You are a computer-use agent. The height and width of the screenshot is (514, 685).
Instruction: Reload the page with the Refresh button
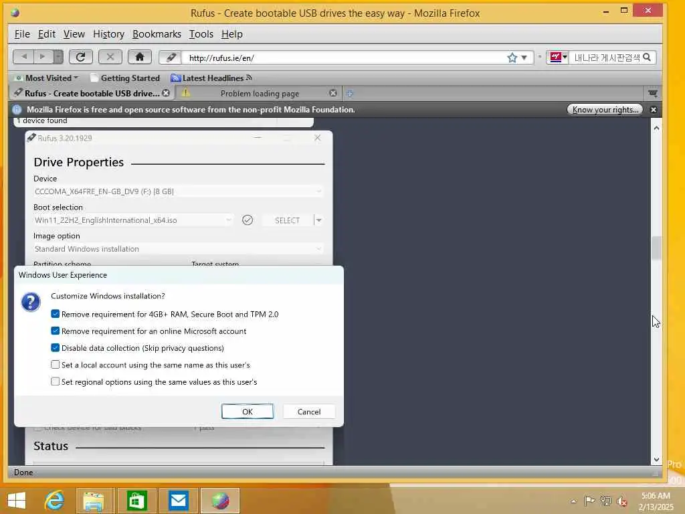coord(80,57)
